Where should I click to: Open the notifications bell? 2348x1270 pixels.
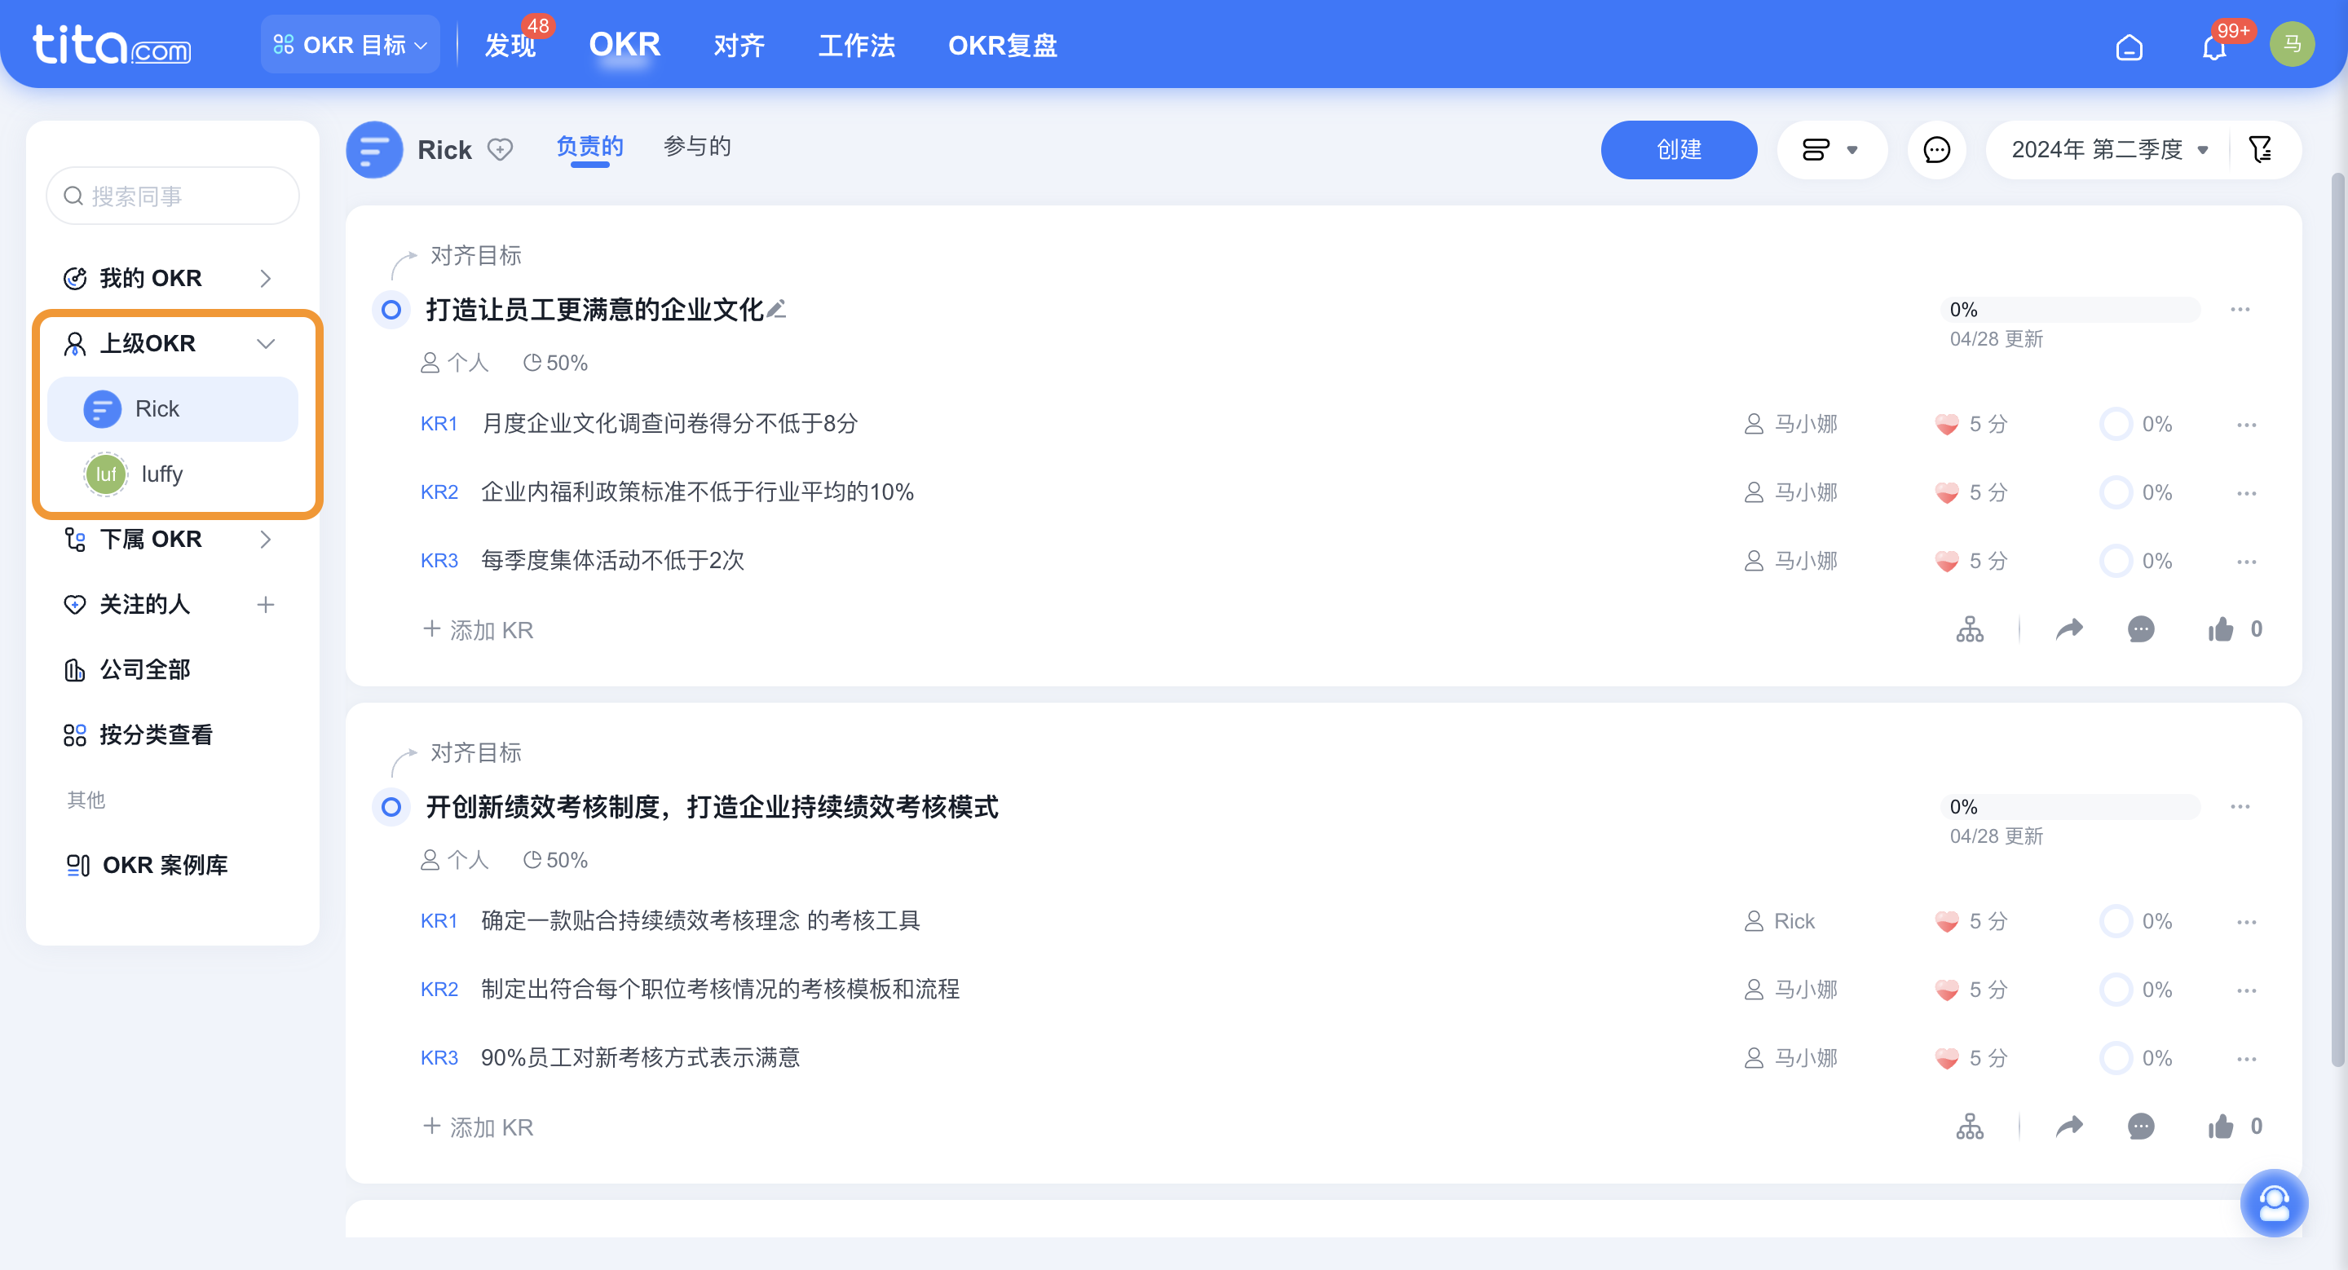click(2214, 46)
